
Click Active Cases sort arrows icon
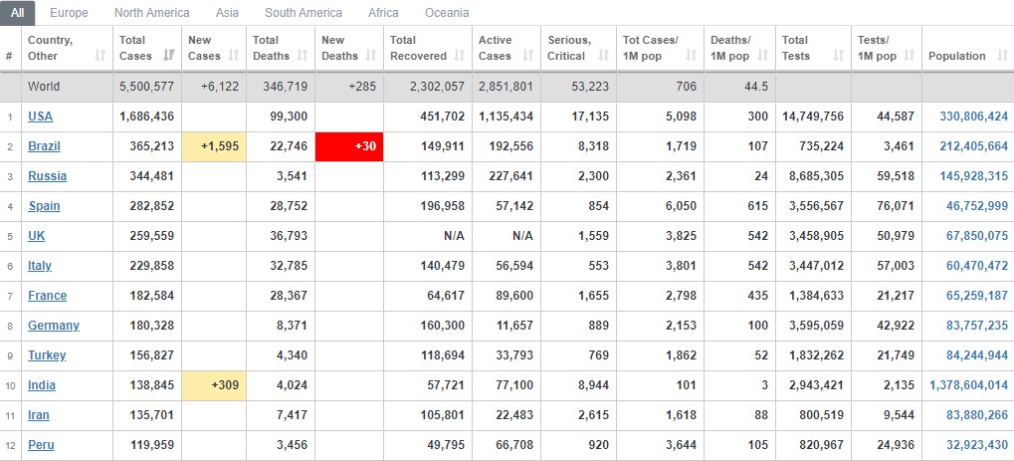(x=527, y=56)
